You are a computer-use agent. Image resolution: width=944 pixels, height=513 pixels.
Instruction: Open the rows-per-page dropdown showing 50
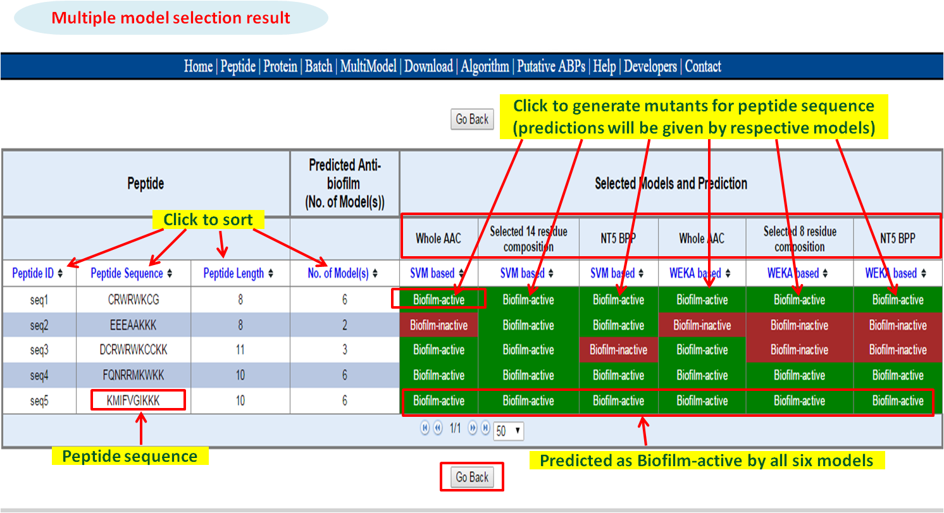tap(509, 431)
